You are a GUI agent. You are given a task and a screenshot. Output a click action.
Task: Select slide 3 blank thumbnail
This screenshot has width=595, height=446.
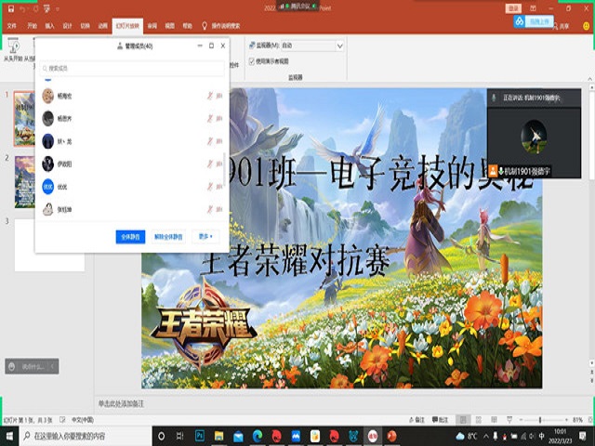[x=49, y=245]
